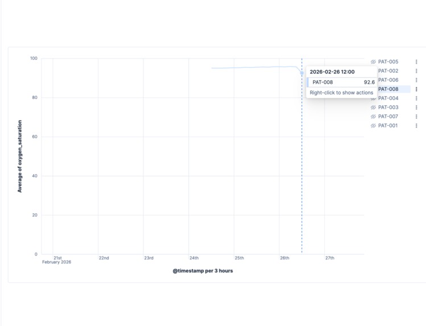Click 'Average of oxygen_saturation' y-axis title

(19, 156)
